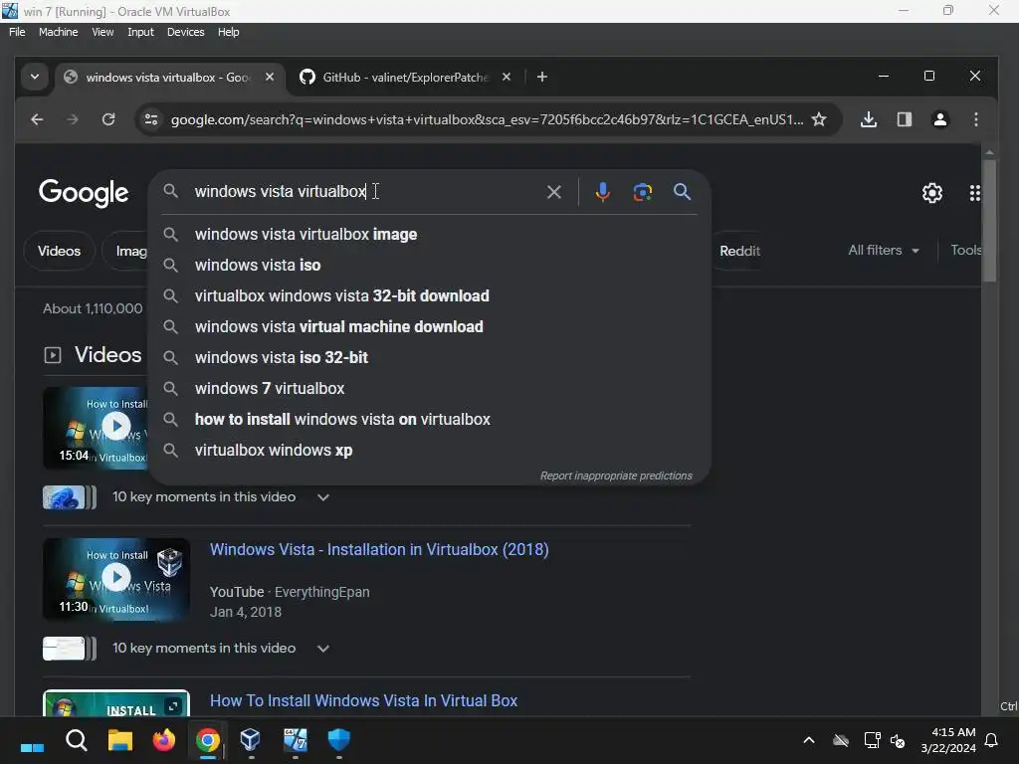The width and height of the screenshot is (1019, 764).
Task: Open VirtualBox Input menu
Action: tap(140, 32)
